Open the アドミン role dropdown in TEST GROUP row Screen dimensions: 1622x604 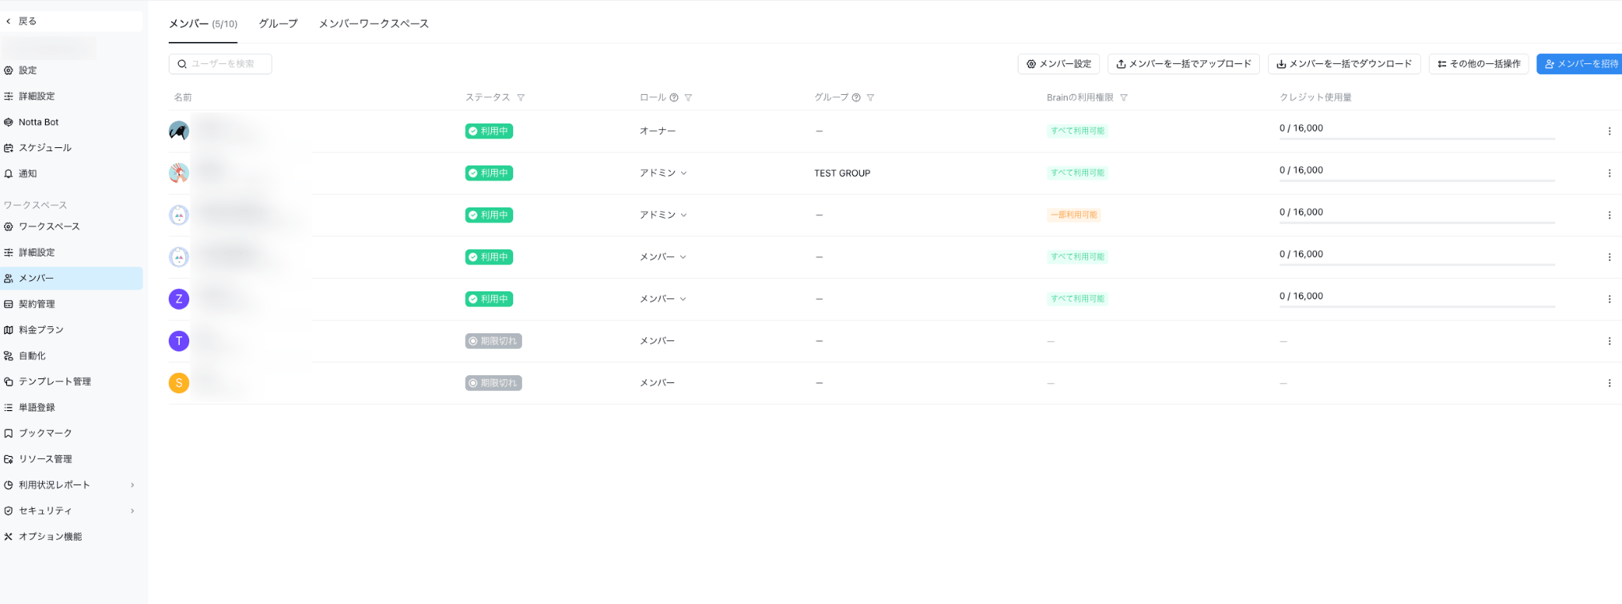pos(664,173)
